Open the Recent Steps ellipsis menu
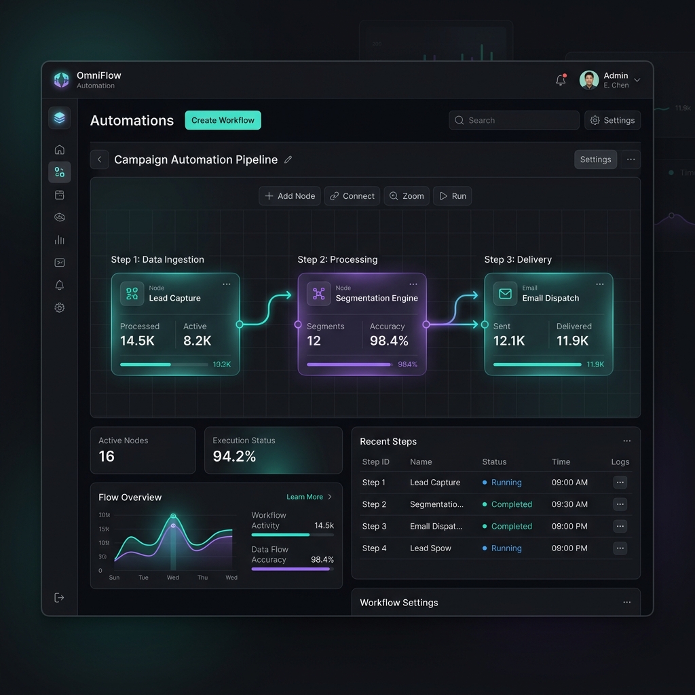 tap(626, 441)
